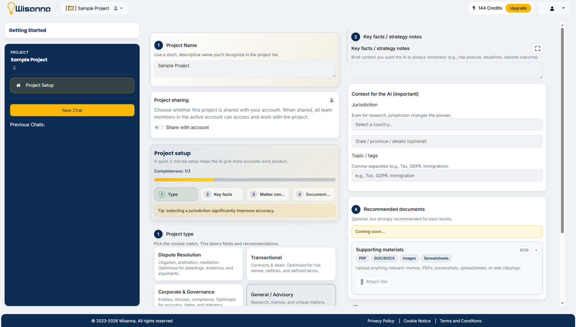Click the Wisanna lightbulb logo
Viewport: 576px width, 327px height.
tap(11, 8)
